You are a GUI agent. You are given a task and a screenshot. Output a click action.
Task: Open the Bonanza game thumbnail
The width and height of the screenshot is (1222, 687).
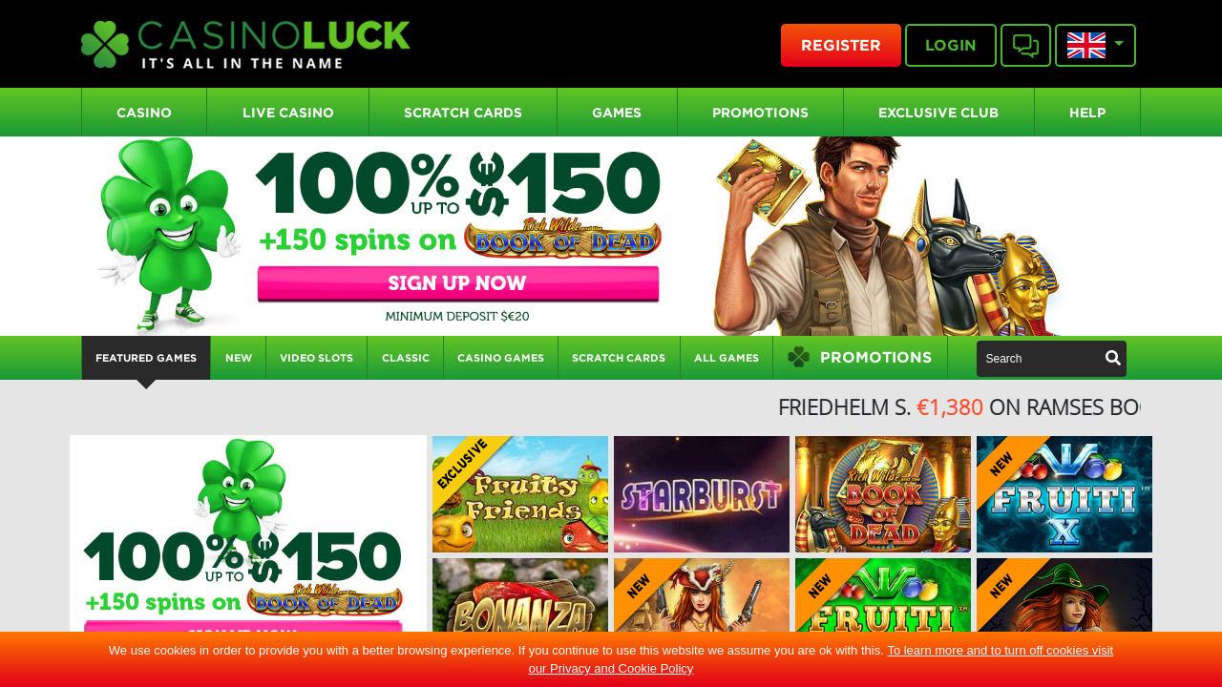[x=520, y=595]
